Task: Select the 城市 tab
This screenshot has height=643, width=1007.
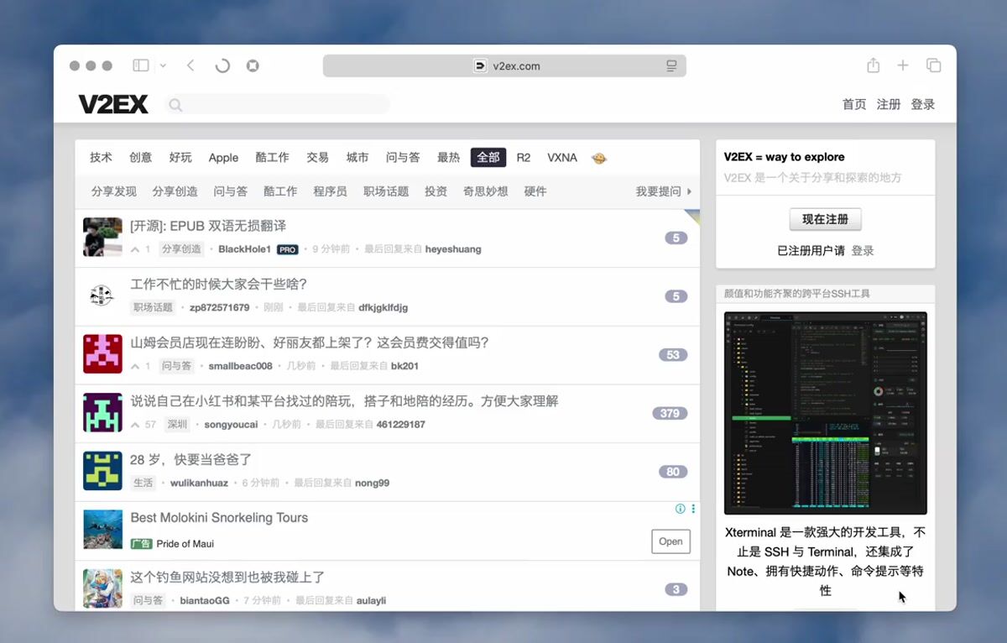Action: pos(357,157)
